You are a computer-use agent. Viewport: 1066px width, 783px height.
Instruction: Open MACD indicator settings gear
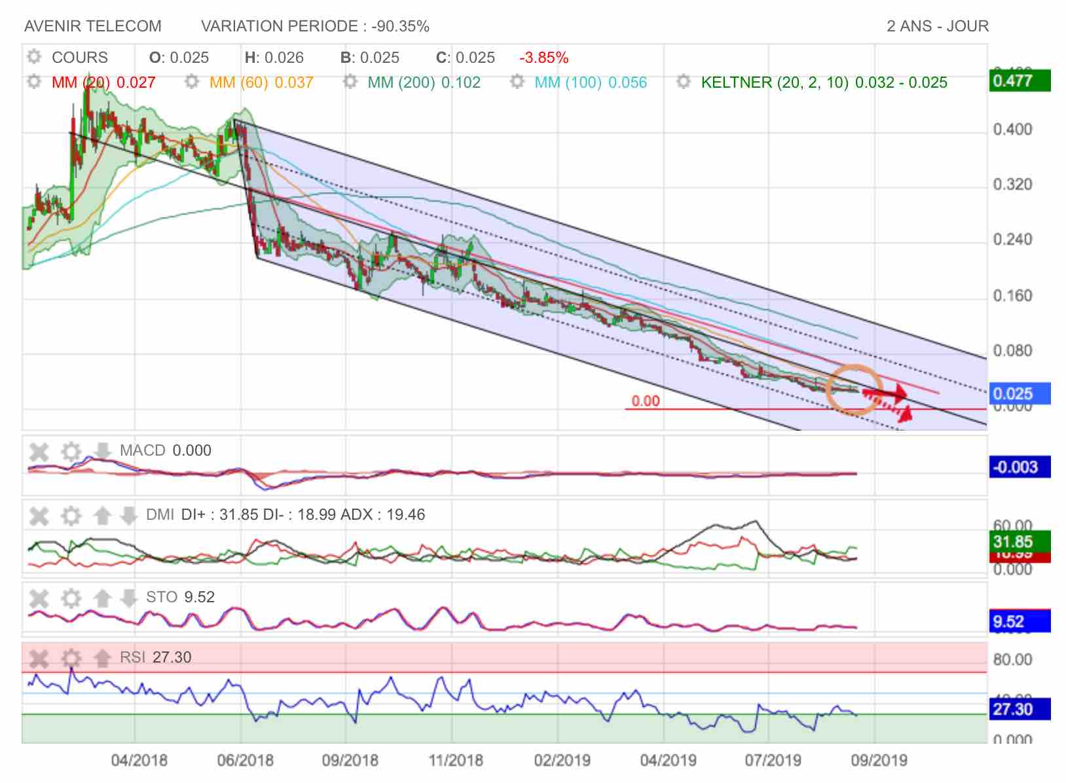pyautogui.click(x=71, y=451)
